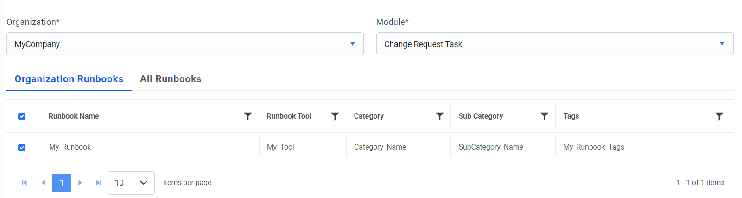Toggle the select-all header checkbox
The width and height of the screenshot is (742, 198).
click(22, 116)
